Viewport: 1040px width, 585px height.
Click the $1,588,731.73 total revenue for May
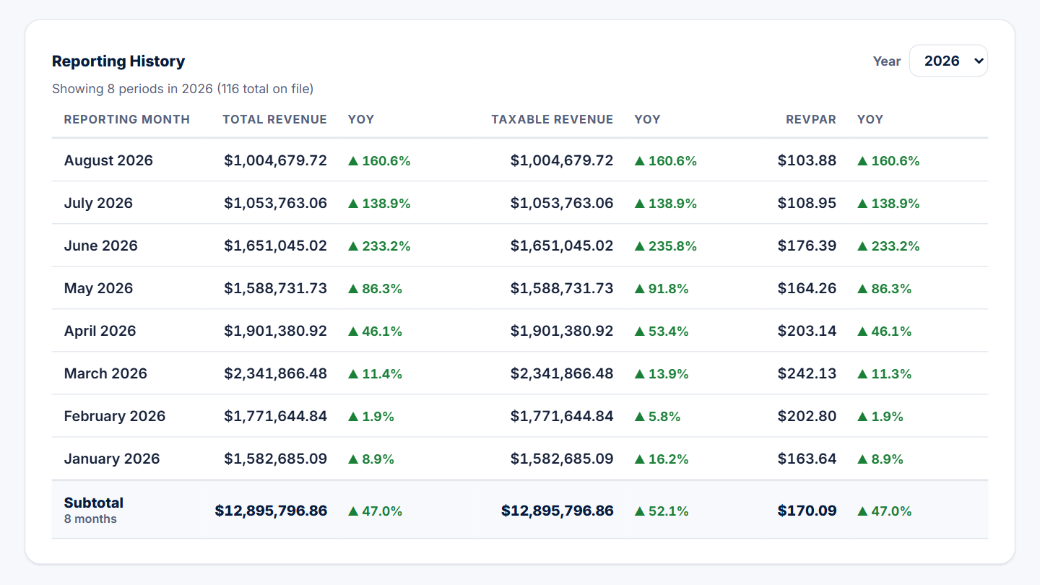pyautogui.click(x=275, y=288)
